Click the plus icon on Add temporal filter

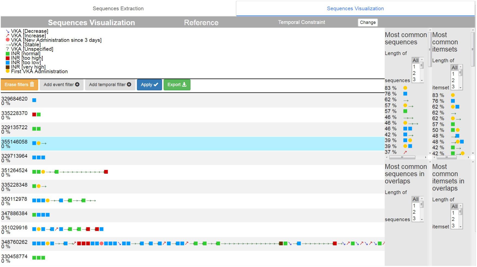point(129,84)
